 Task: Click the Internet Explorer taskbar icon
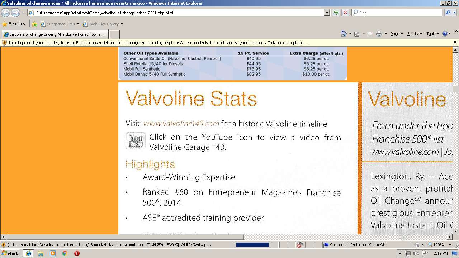[28, 253]
